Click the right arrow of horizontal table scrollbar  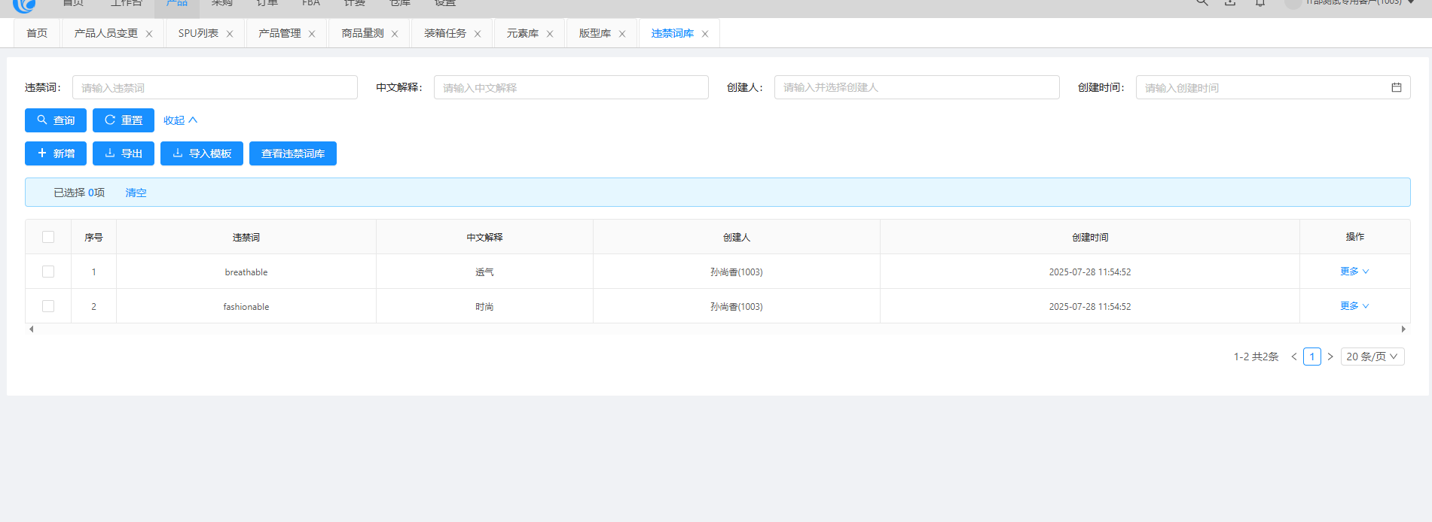[1403, 329]
